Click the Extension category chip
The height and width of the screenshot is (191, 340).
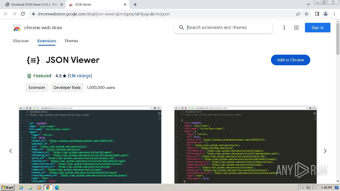pos(37,88)
